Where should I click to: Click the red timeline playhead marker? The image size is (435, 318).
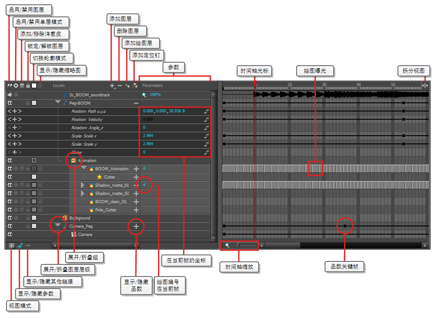pyautogui.click(x=255, y=83)
